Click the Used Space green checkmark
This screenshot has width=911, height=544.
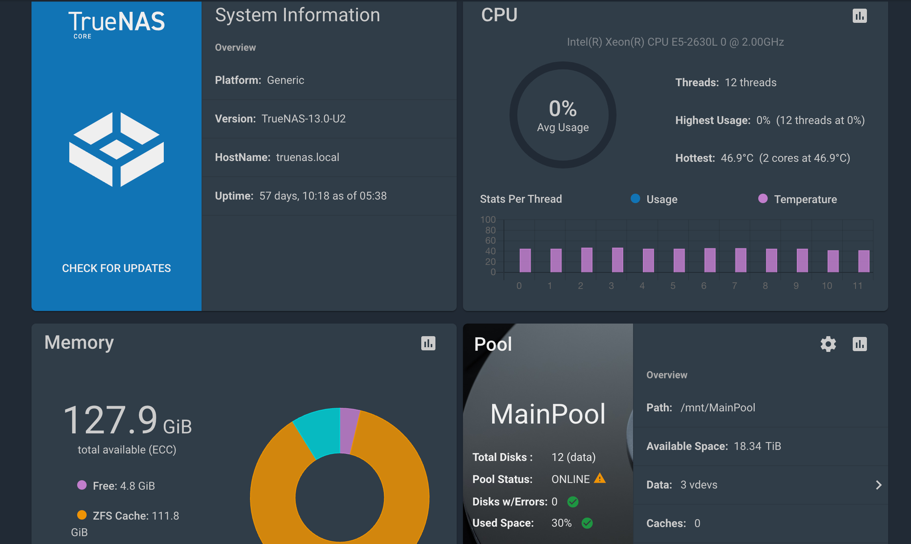click(x=587, y=523)
